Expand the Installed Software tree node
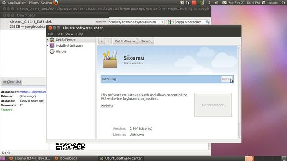Image resolution: width=287 pixels, height=161 pixels. click(48, 46)
